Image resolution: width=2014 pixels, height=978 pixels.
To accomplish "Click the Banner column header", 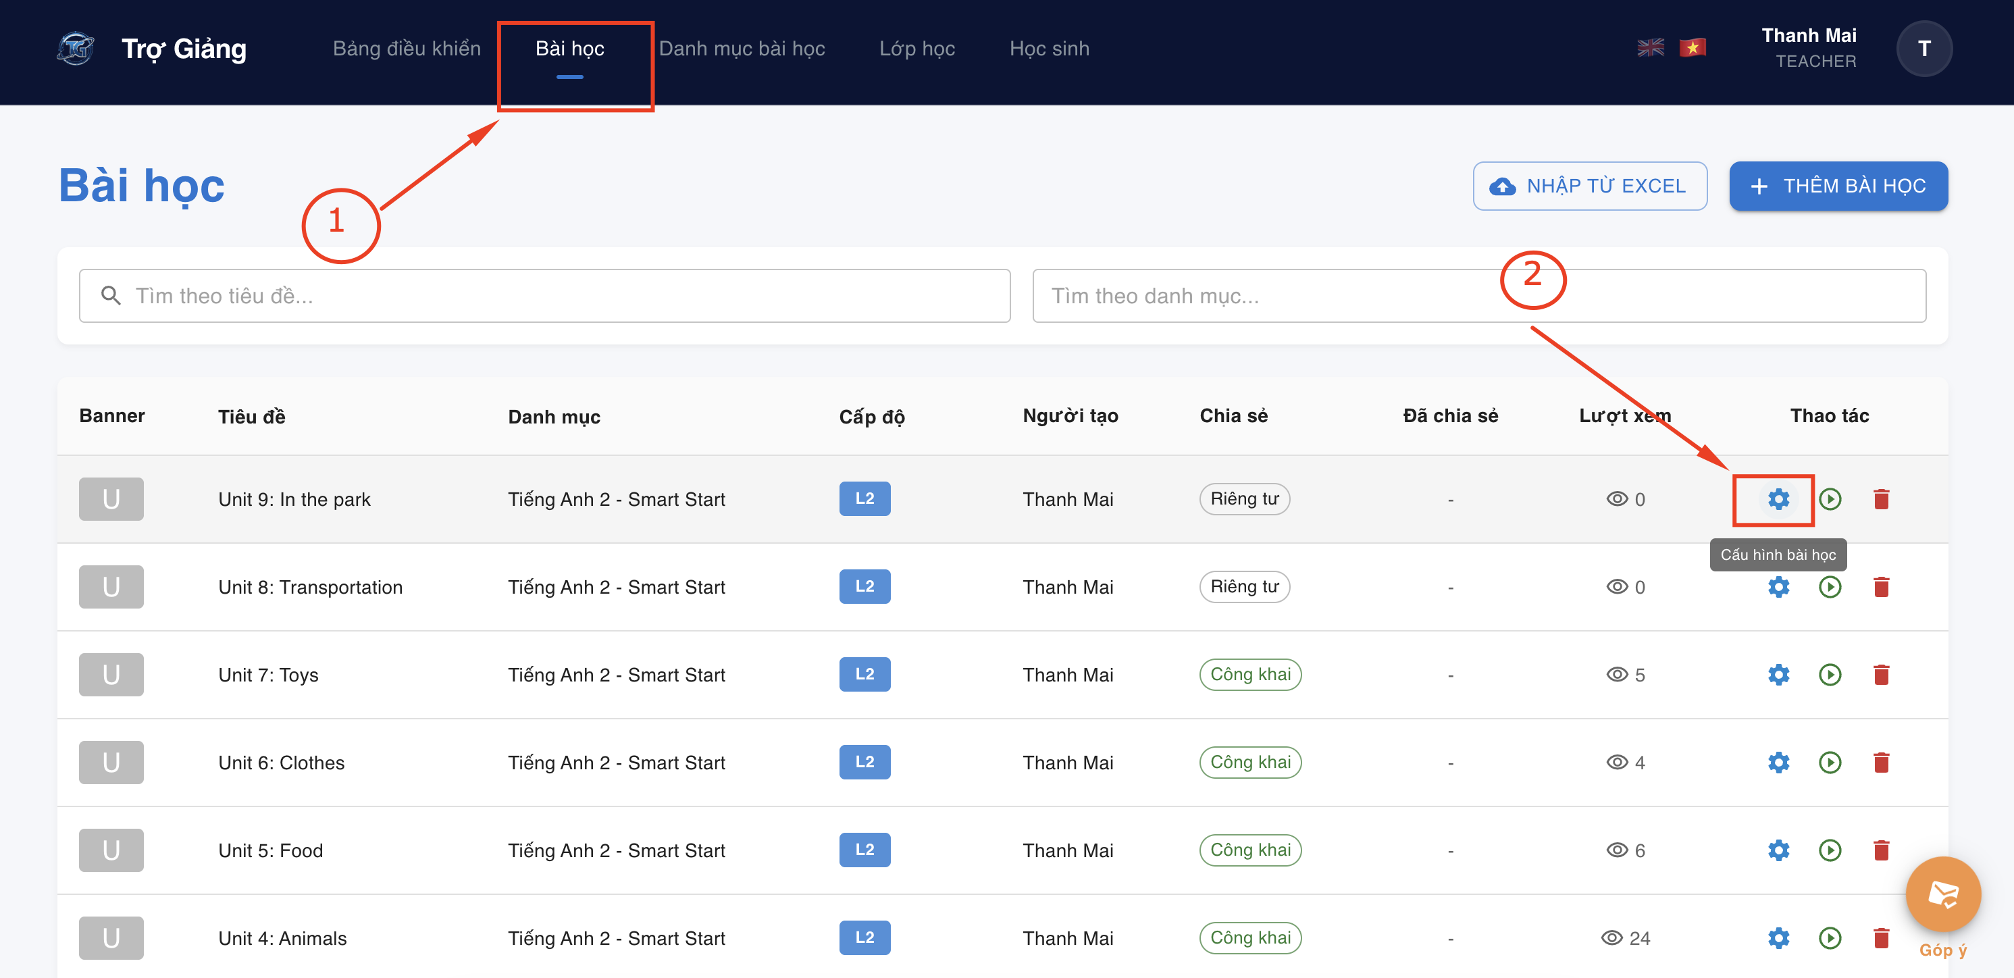I will pyautogui.click(x=112, y=416).
